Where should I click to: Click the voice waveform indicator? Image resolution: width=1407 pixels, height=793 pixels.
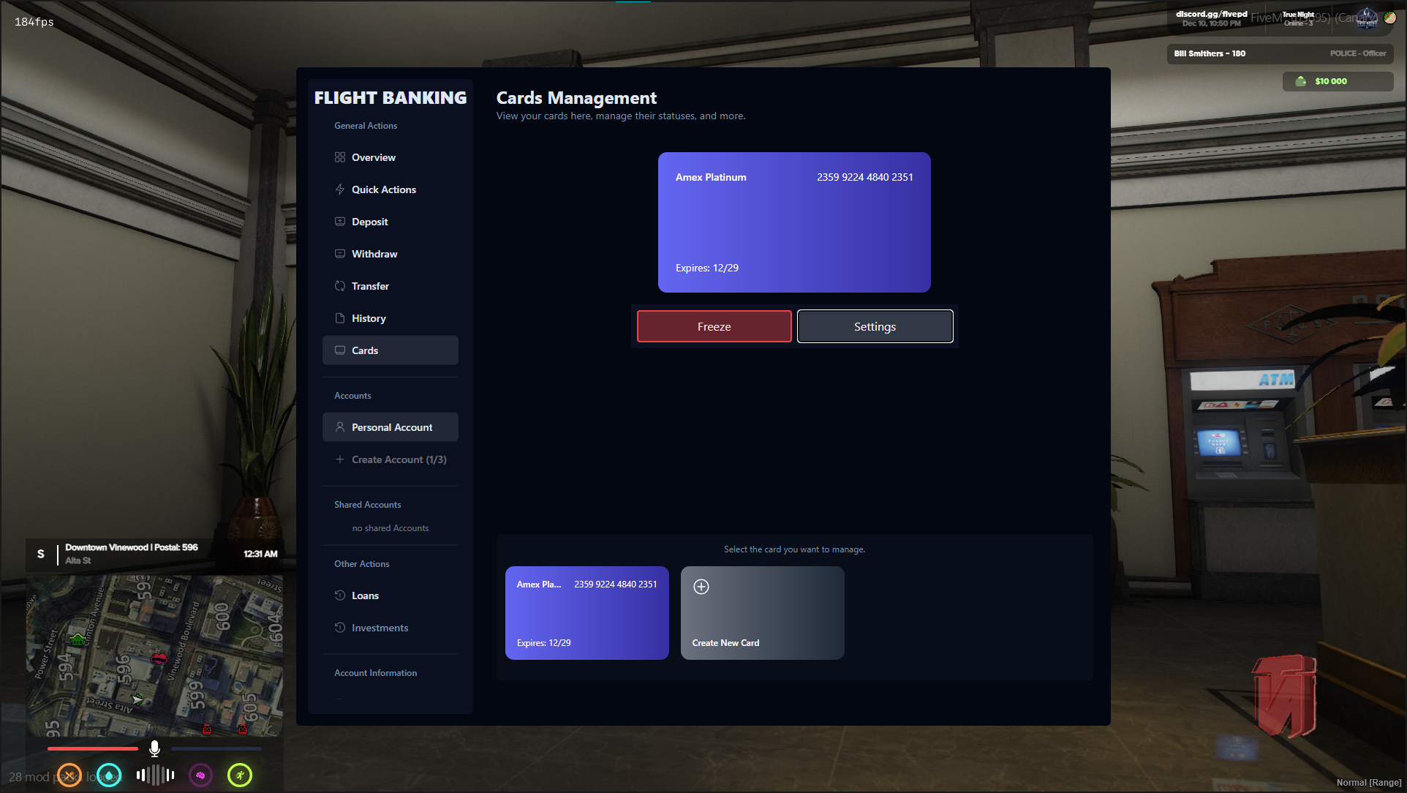pos(155,775)
